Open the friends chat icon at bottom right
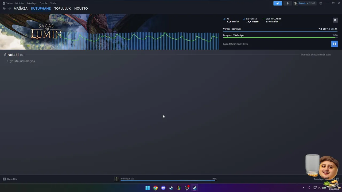The image size is (342, 192). tap(338, 179)
